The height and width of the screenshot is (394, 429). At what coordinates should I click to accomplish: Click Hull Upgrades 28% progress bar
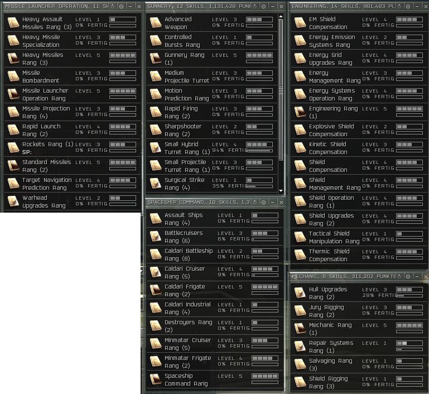point(409,296)
